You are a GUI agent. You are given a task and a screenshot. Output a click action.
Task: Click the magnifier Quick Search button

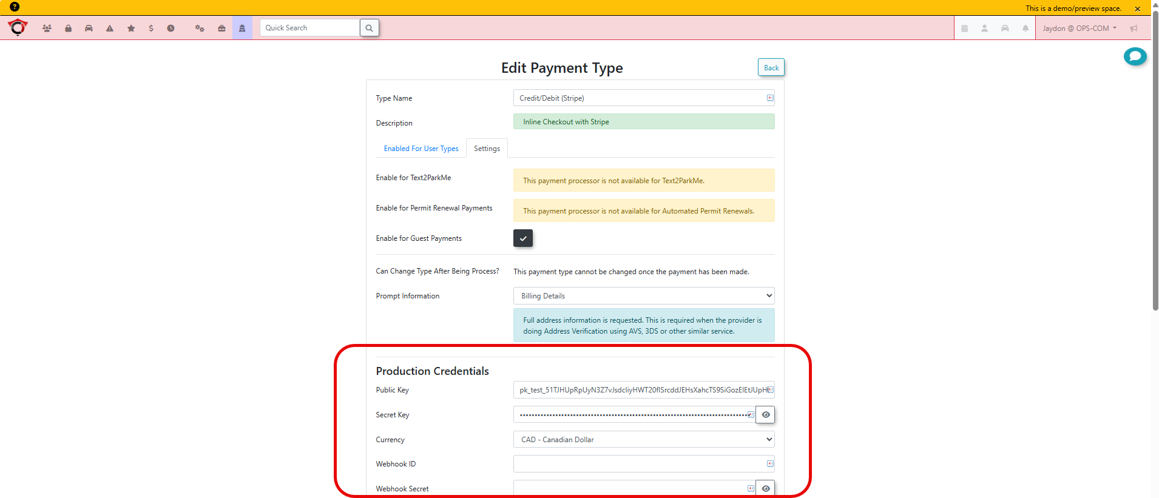coord(369,28)
